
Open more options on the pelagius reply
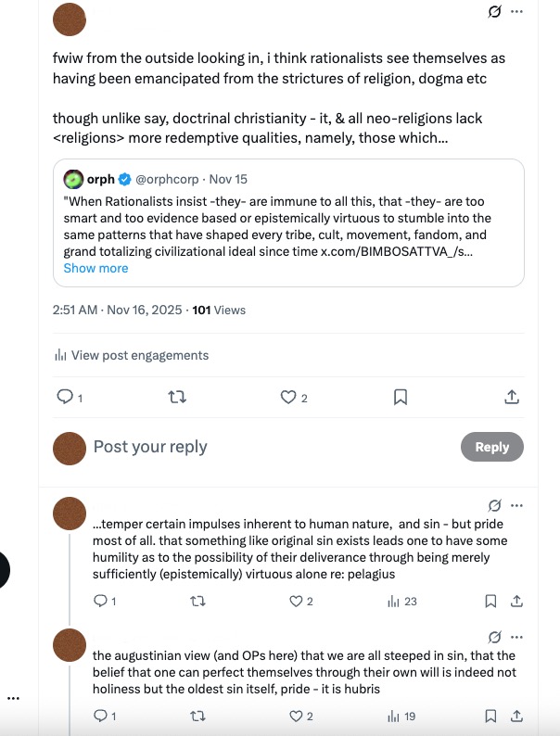click(x=517, y=506)
